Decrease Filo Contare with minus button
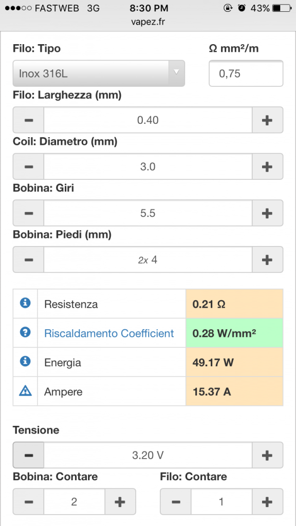This screenshot has width=296, height=526. (x=176, y=502)
